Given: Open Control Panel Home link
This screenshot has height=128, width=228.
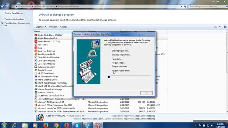Looking at the screenshot, I should tap(14, 13).
